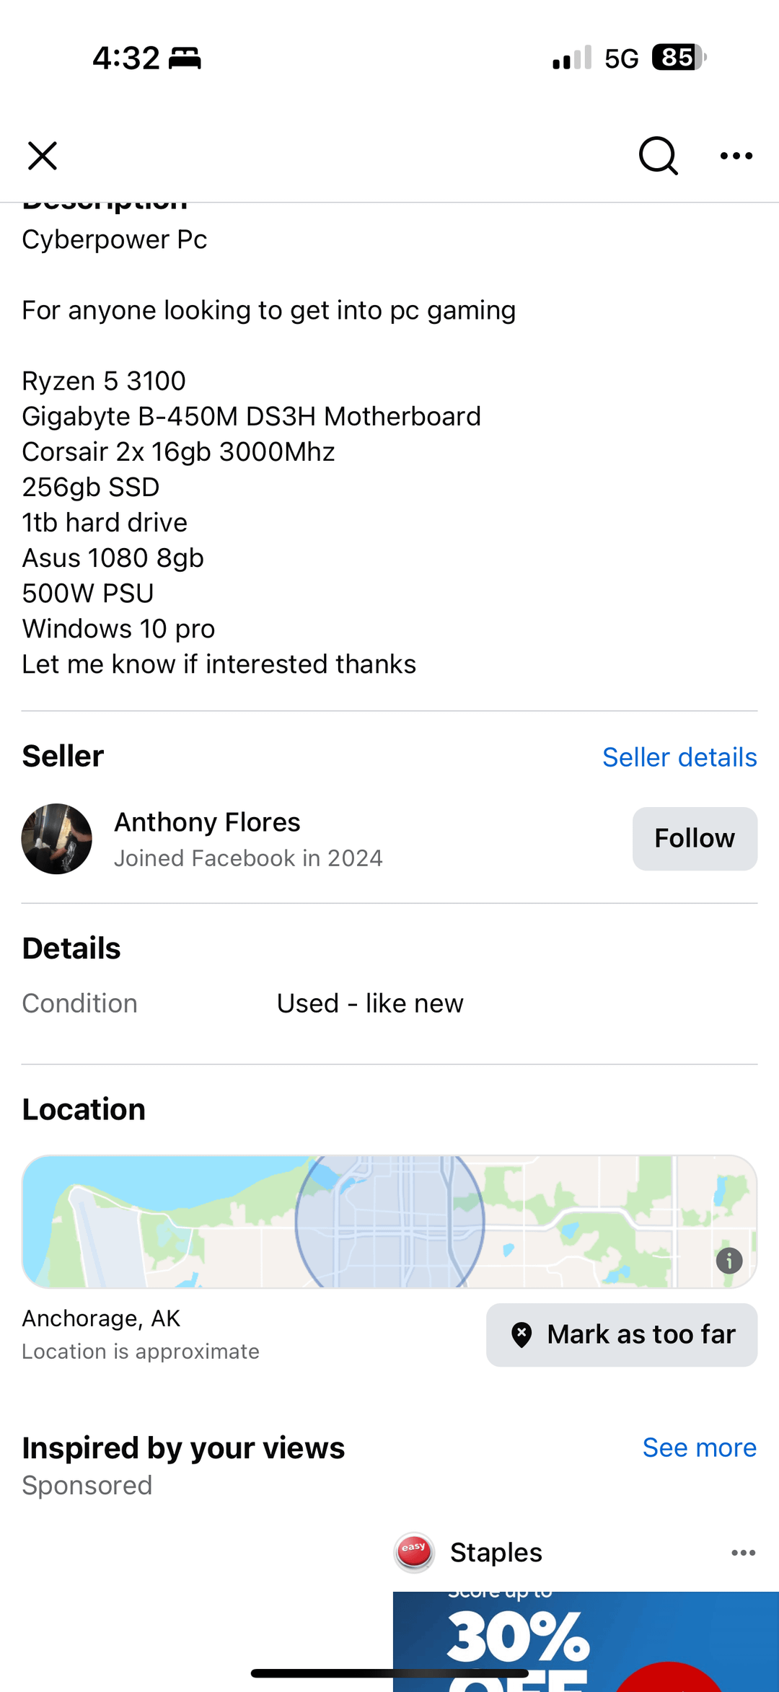Tap Anthony Flores profile picture

(x=57, y=839)
